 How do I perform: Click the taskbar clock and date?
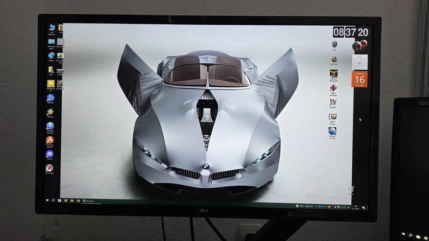pyautogui.click(x=356, y=208)
